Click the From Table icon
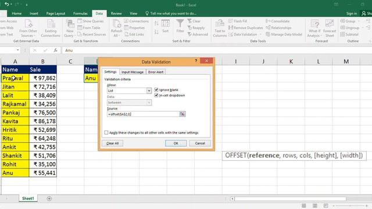372x209 pixels. coord(80,28)
